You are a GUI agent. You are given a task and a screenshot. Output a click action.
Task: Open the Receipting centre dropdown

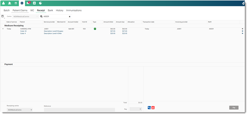pos(19,110)
